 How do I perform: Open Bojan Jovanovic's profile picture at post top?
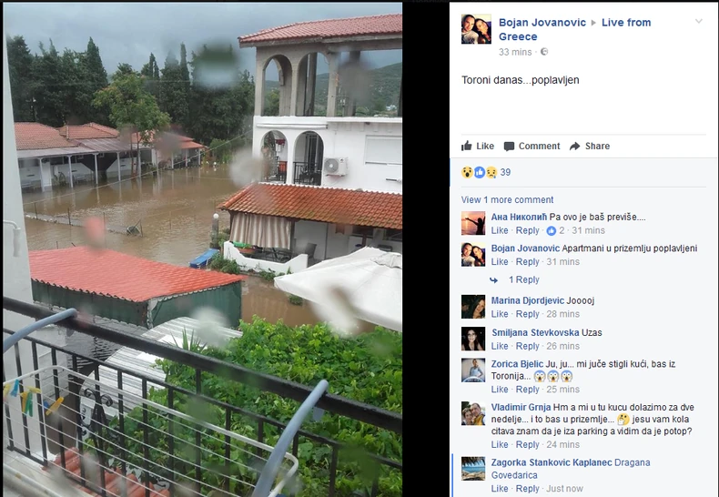coord(476,29)
